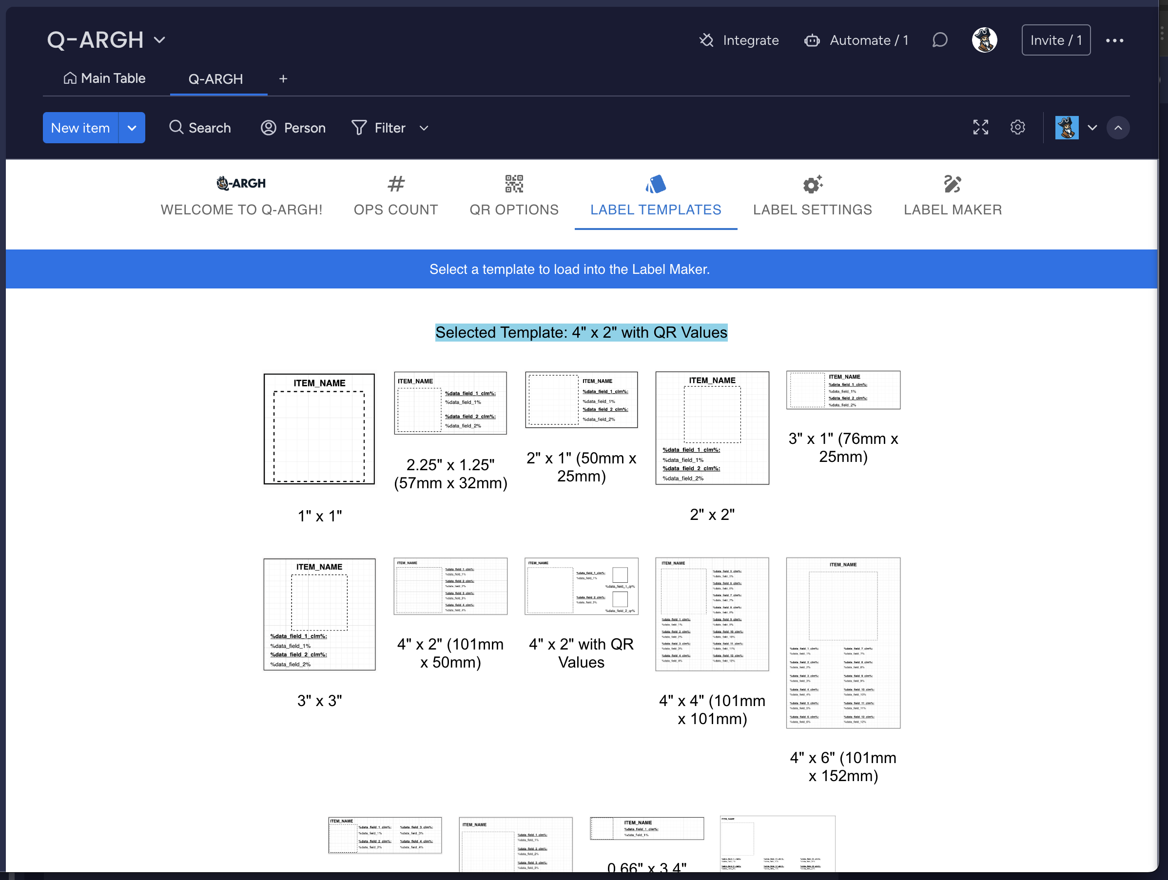This screenshot has width=1168, height=880.
Task: Select the 3" x 3" template thumbnail
Action: pyautogui.click(x=319, y=614)
